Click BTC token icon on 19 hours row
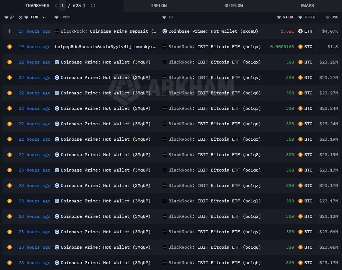342x270 pixels. (300, 47)
